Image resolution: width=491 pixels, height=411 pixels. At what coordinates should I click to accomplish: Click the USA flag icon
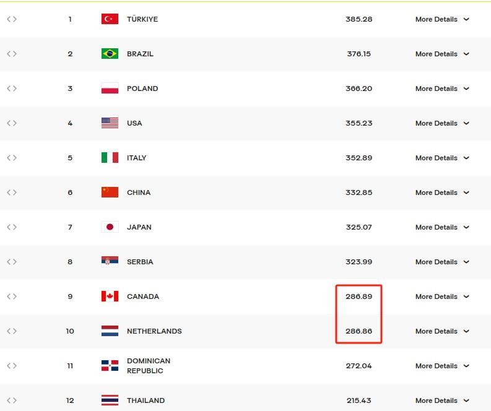(110, 123)
